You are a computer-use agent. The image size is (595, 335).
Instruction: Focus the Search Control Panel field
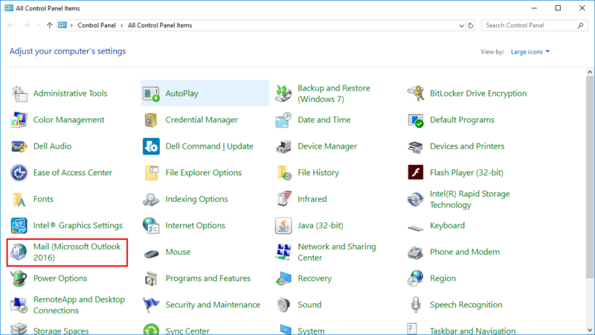click(534, 25)
